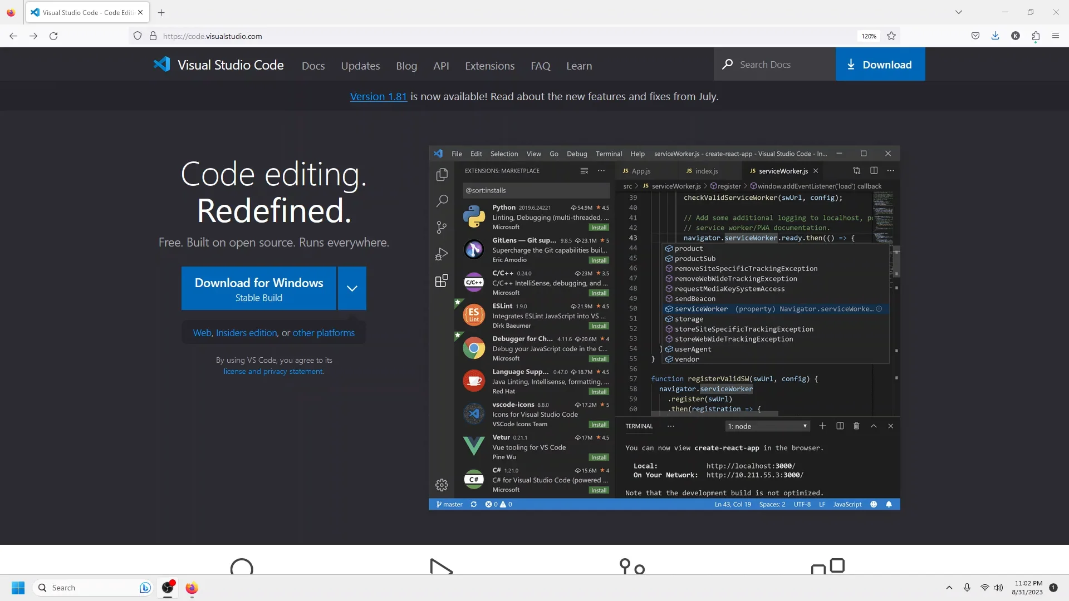Image resolution: width=1069 pixels, height=601 pixels.
Task: Open the Explorer icon in the activity bar
Action: pos(442,174)
